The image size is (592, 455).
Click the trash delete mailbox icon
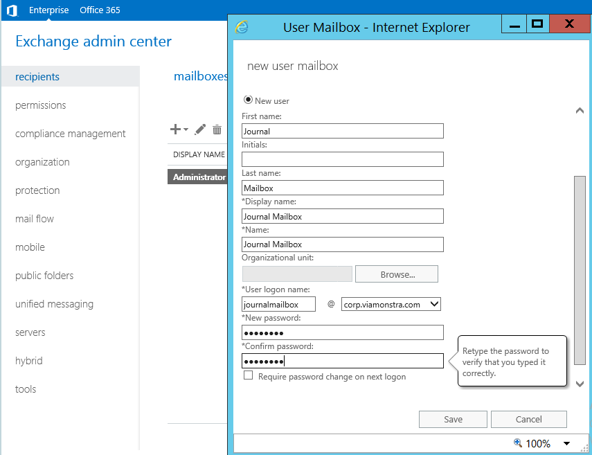(217, 130)
